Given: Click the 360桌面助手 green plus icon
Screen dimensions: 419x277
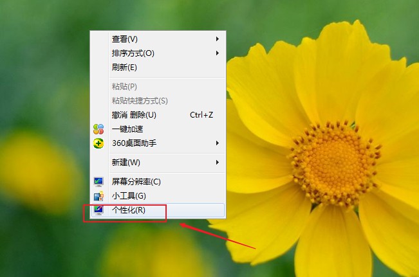Looking at the screenshot, I should [98, 143].
